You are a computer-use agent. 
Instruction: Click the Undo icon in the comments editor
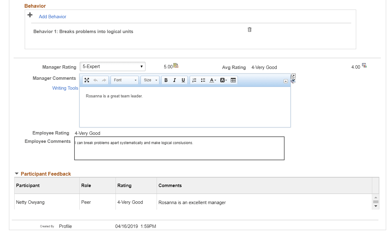tap(95, 80)
